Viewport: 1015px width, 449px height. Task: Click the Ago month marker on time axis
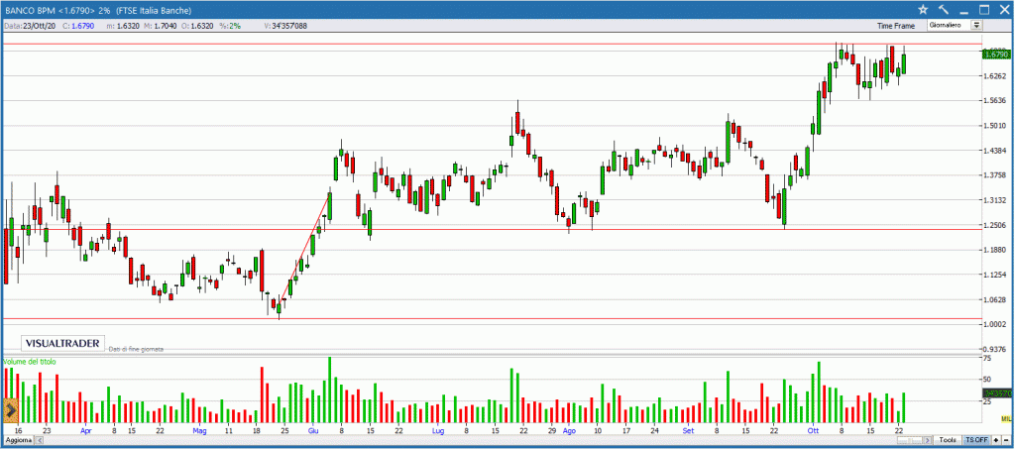pyautogui.click(x=569, y=430)
